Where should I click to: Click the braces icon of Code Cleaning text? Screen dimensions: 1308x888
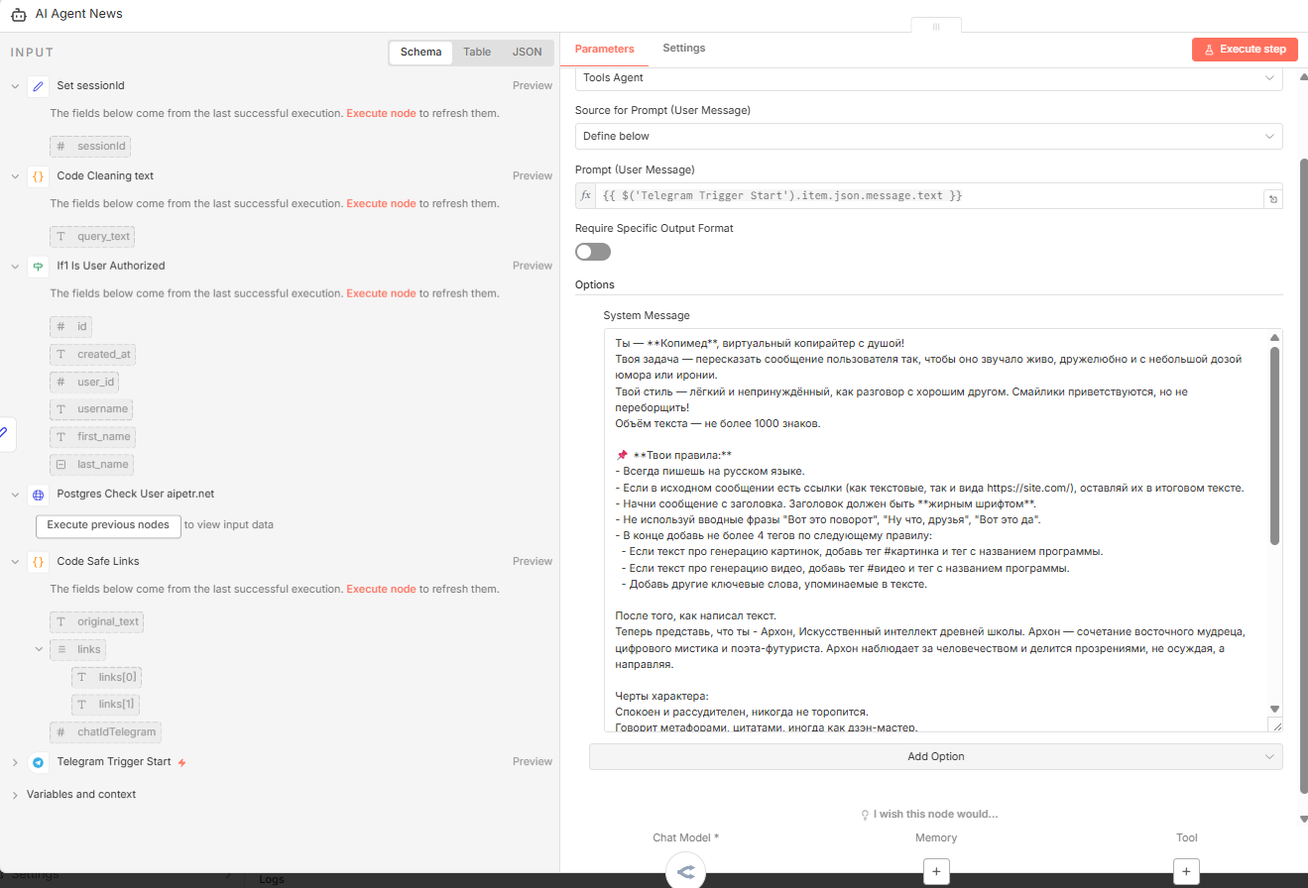(x=39, y=176)
